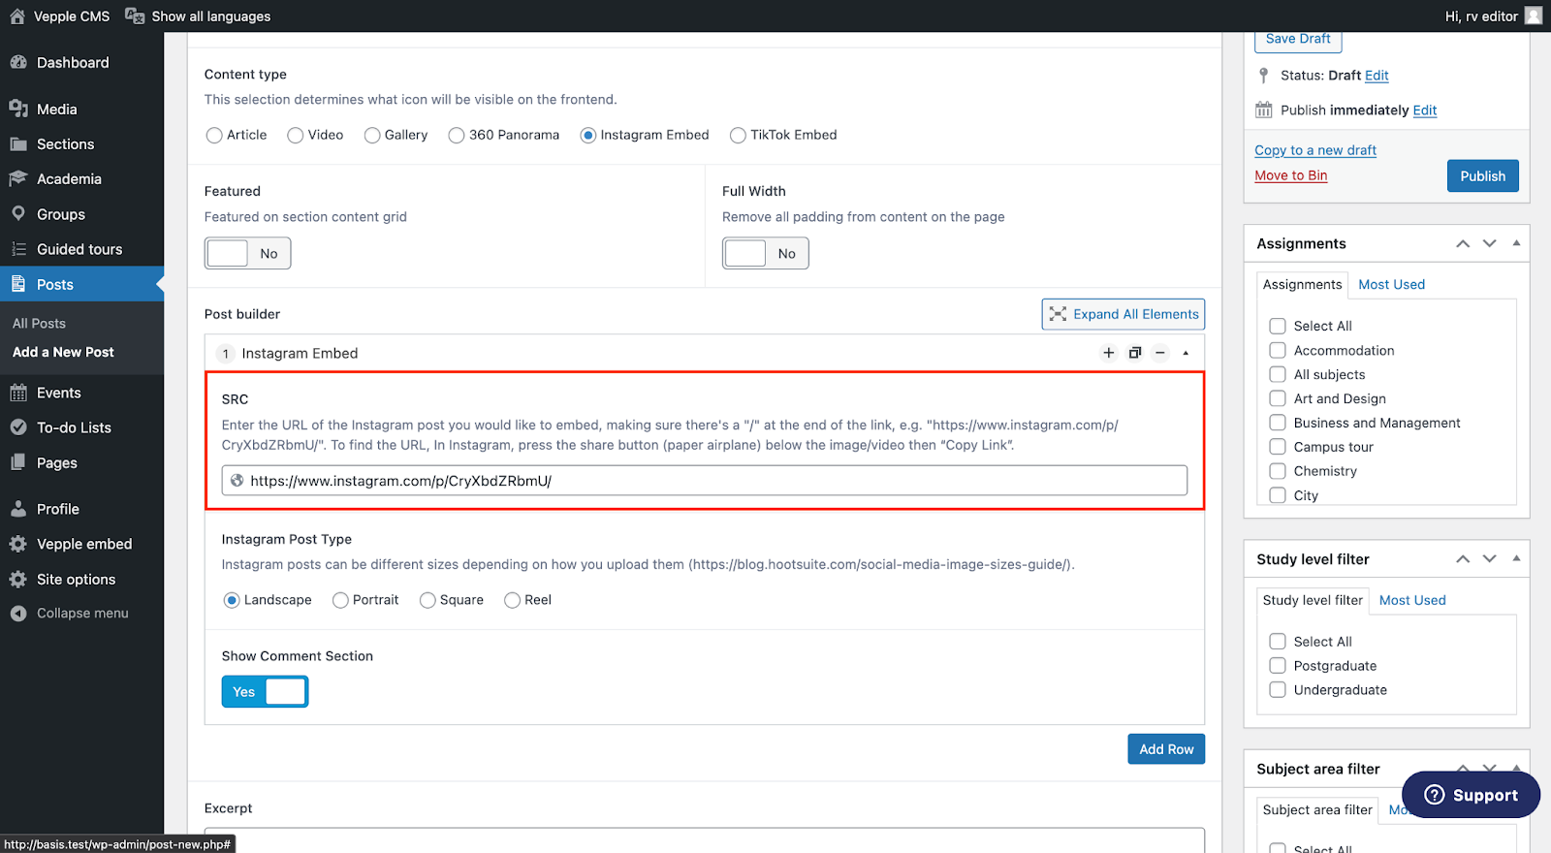Click the Publish button
Screen dimensions: 1551x853
[1482, 175]
